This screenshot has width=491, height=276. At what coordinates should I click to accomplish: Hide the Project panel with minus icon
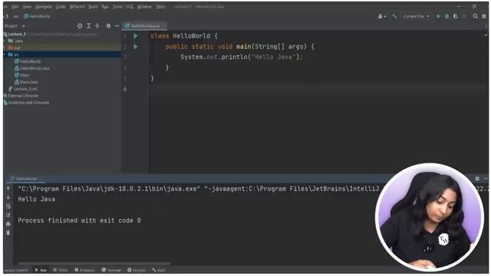117,26
